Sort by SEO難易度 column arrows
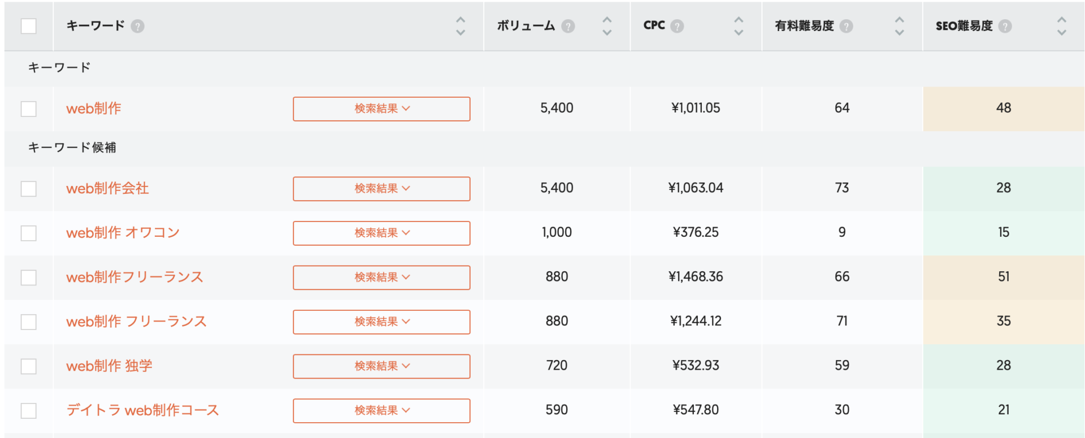Screen dimensions: 1085x438 tap(1061, 26)
